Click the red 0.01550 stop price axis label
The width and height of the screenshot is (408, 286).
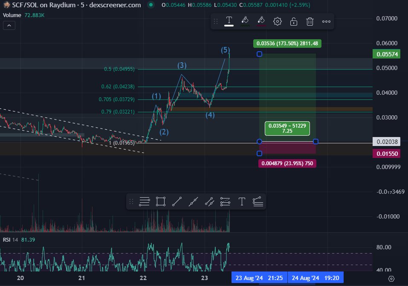(387, 154)
